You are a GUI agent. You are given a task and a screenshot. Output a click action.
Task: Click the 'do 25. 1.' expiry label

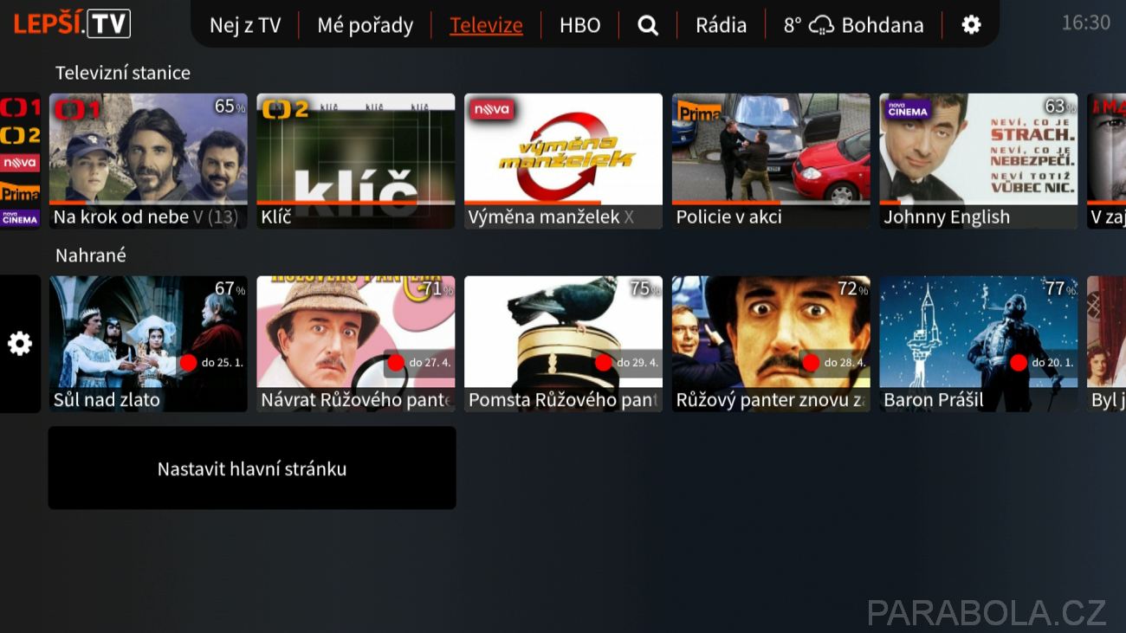pyautogui.click(x=223, y=363)
